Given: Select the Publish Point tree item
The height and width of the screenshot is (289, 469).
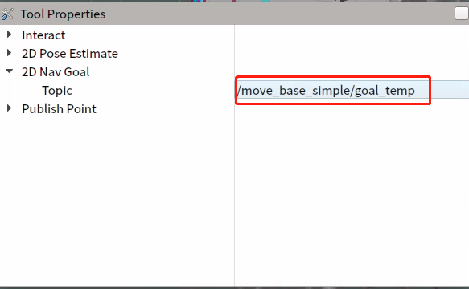Looking at the screenshot, I should [x=59, y=109].
